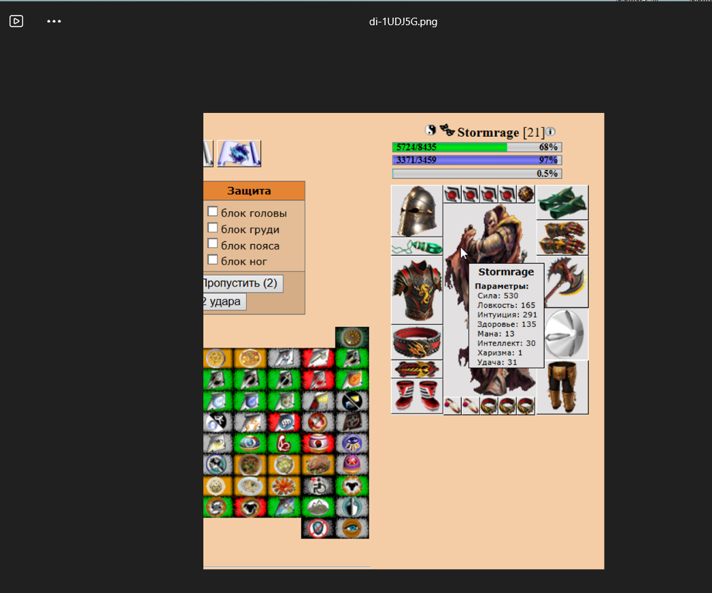Click the green health bar 5724/8435

(x=477, y=147)
